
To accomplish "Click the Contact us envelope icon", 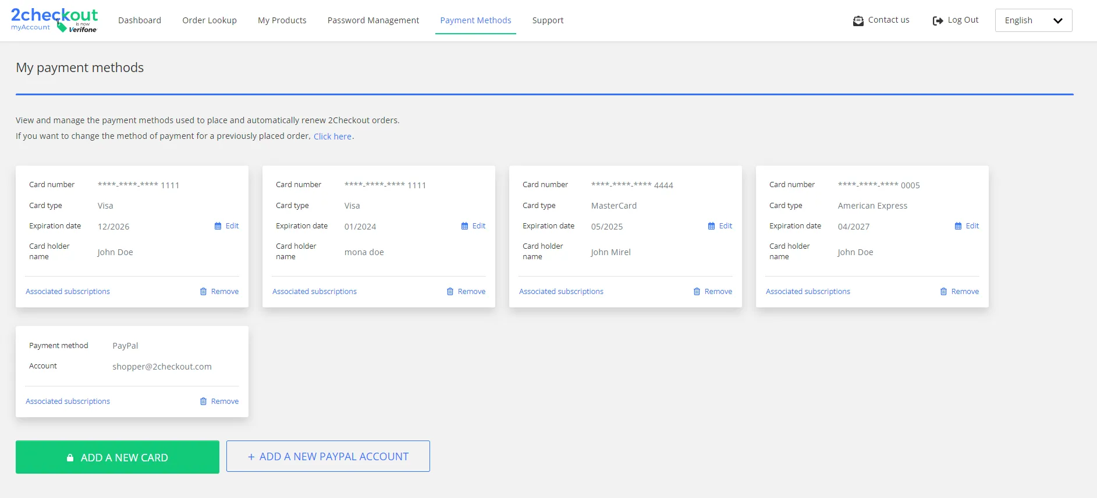I will tap(858, 21).
